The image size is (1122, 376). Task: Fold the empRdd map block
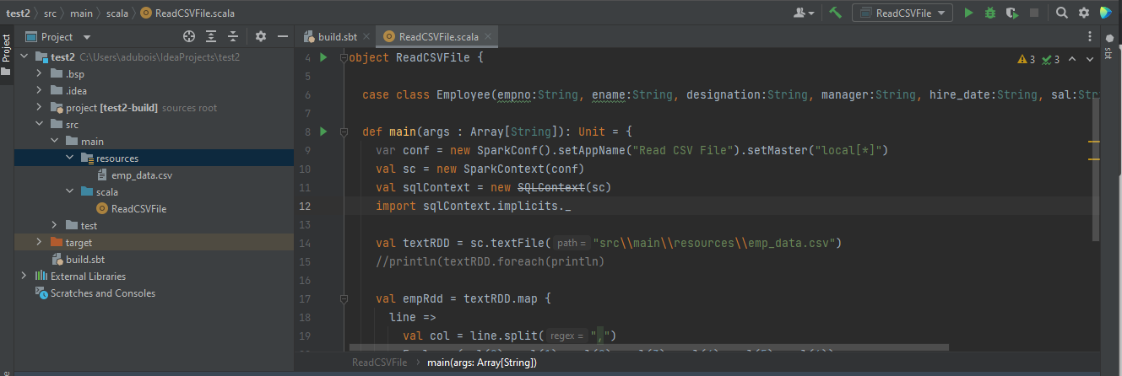[x=343, y=299]
